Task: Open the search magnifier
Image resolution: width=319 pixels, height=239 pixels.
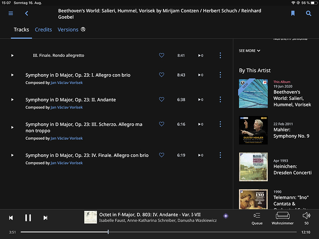Action: coord(308,13)
